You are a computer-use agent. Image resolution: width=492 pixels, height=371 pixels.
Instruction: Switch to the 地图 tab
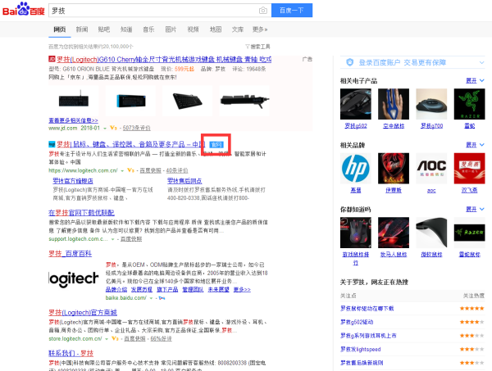(x=216, y=29)
